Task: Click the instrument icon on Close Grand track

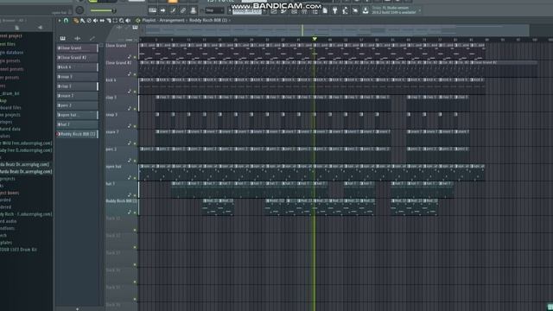Action: [130, 57]
